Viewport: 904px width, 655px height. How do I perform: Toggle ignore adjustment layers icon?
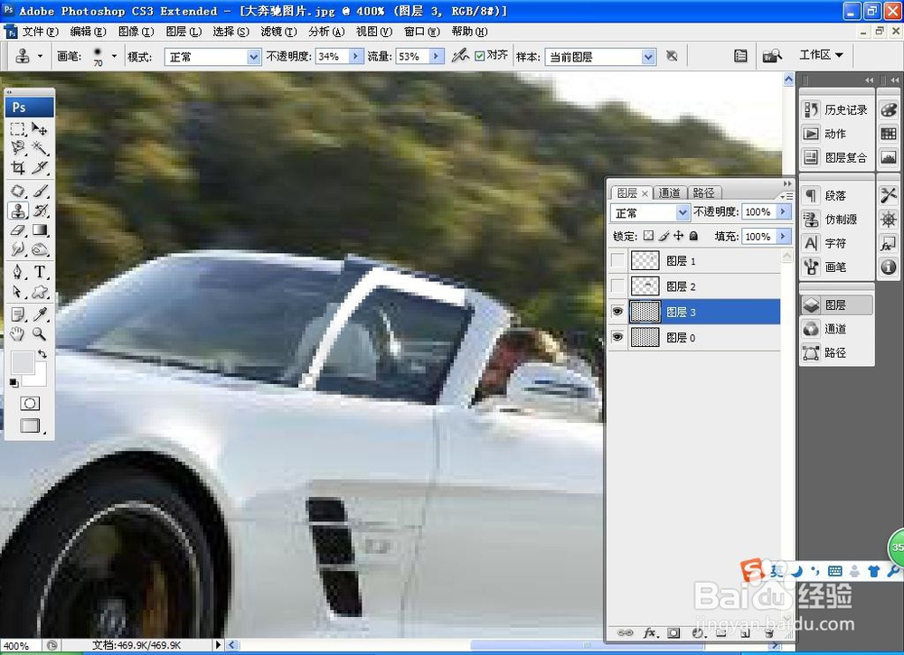[672, 56]
